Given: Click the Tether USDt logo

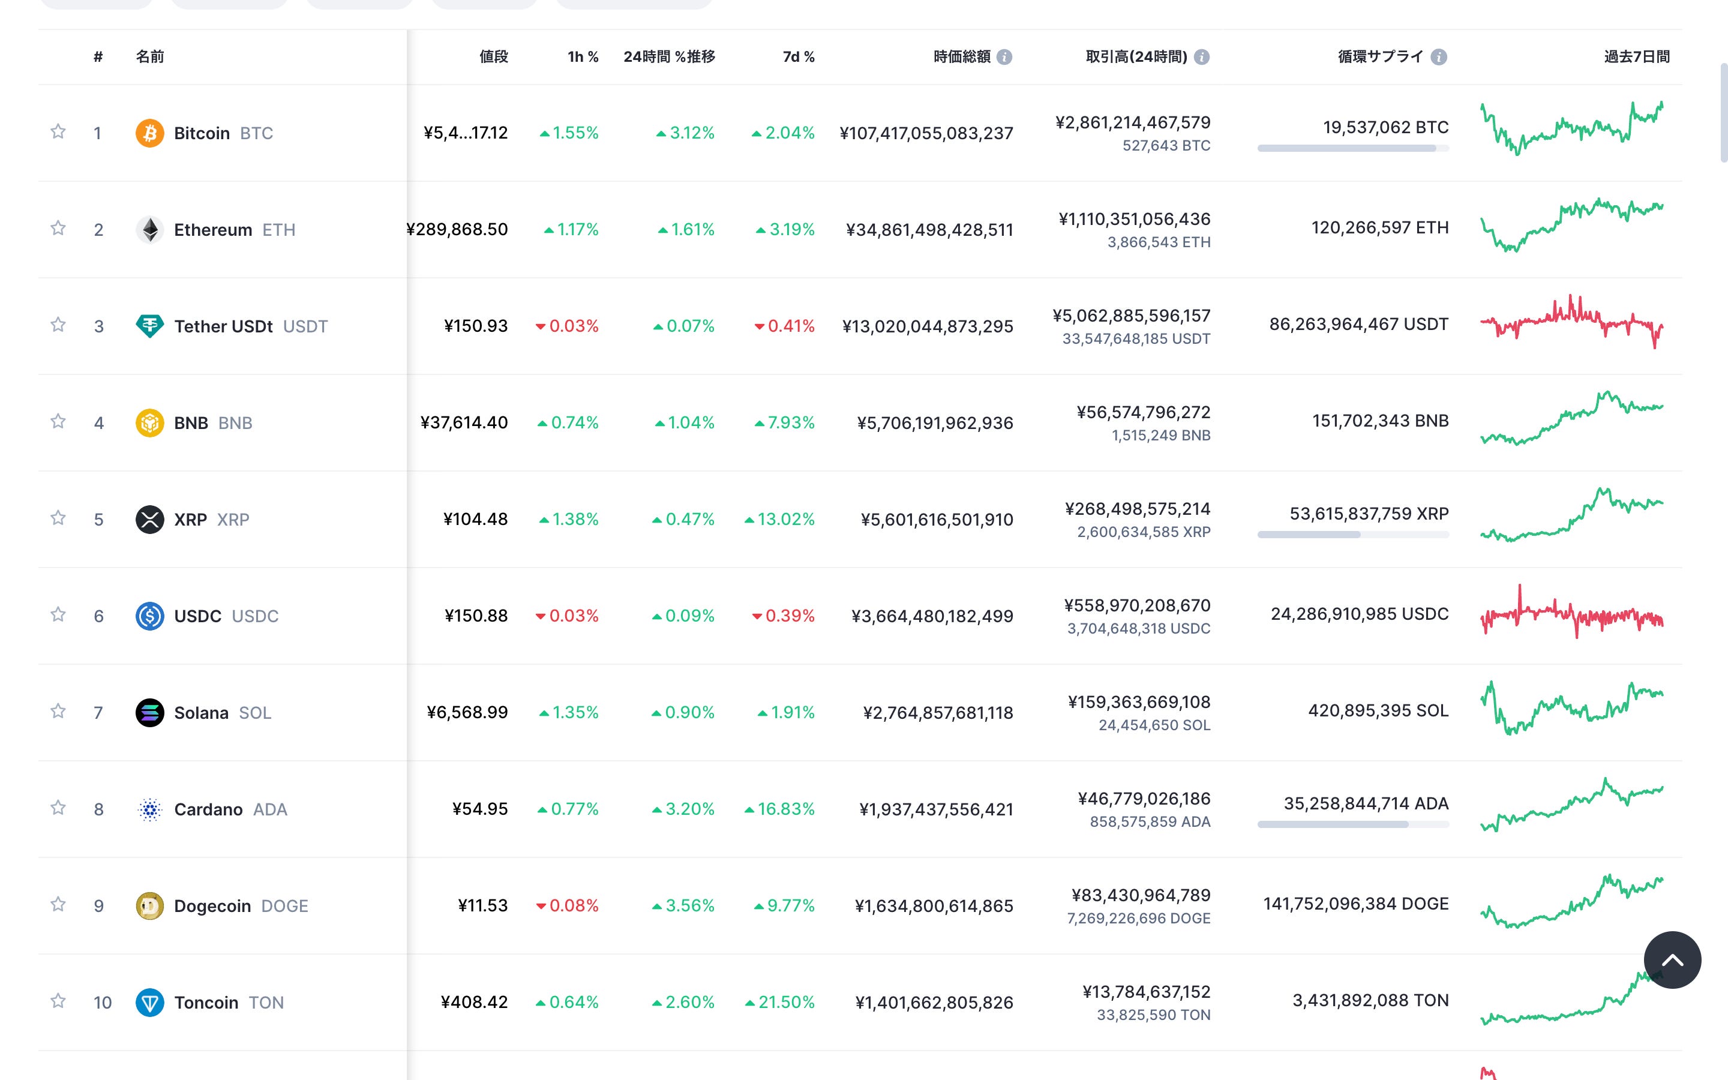Looking at the screenshot, I should [149, 326].
